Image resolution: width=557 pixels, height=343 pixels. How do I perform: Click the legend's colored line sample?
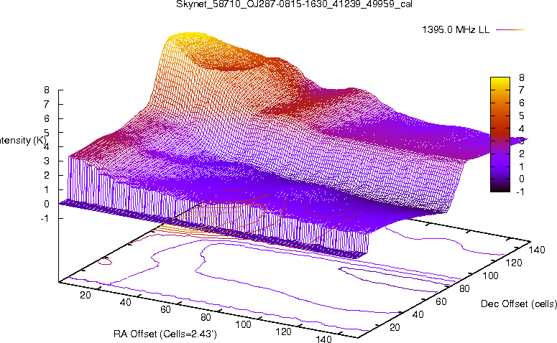(510, 30)
